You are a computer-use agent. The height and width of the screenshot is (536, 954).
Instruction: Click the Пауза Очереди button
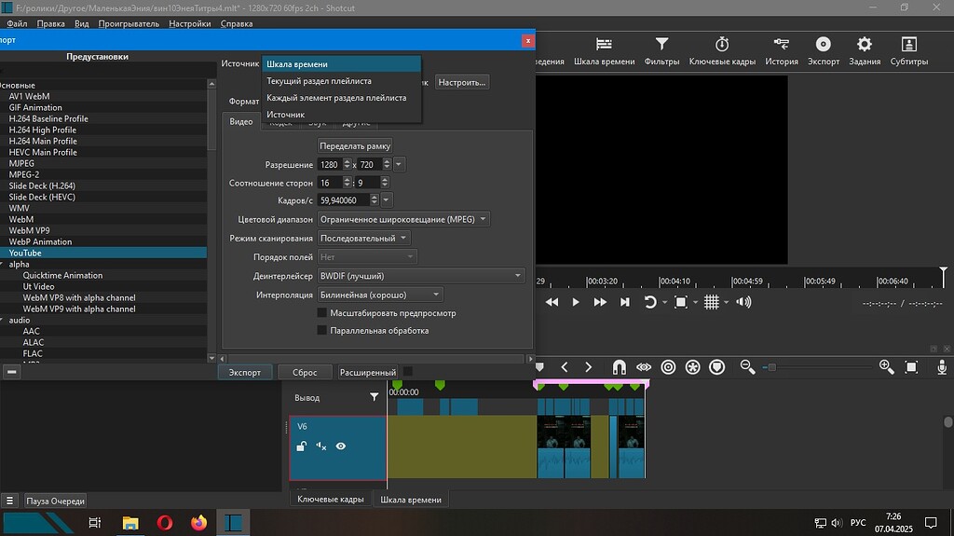55,501
